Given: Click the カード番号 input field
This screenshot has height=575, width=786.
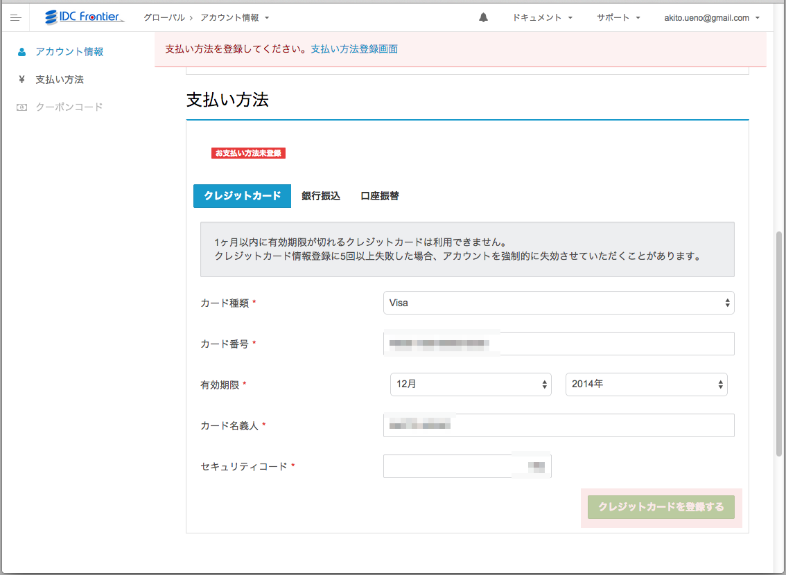Looking at the screenshot, I should [559, 344].
